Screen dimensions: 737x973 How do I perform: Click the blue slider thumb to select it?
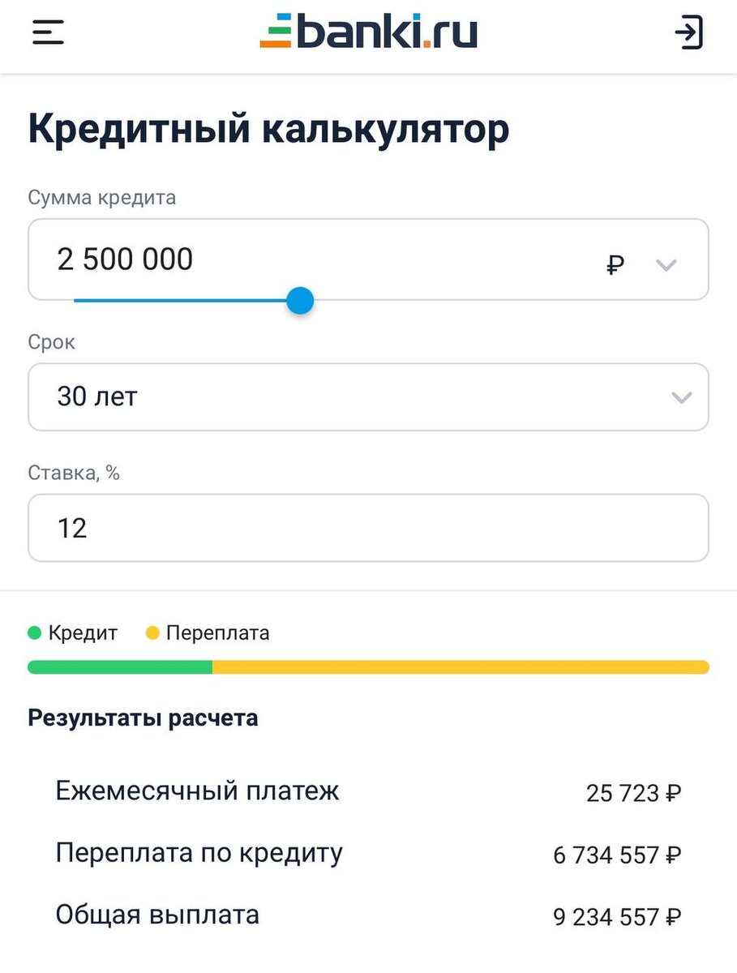point(299,300)
